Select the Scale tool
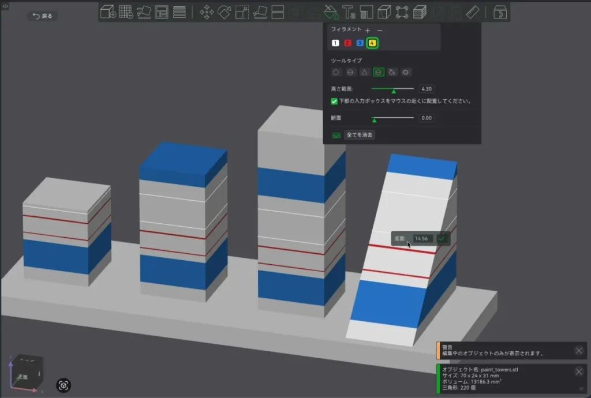Screen dimensions: 591x398 [242, 12]
